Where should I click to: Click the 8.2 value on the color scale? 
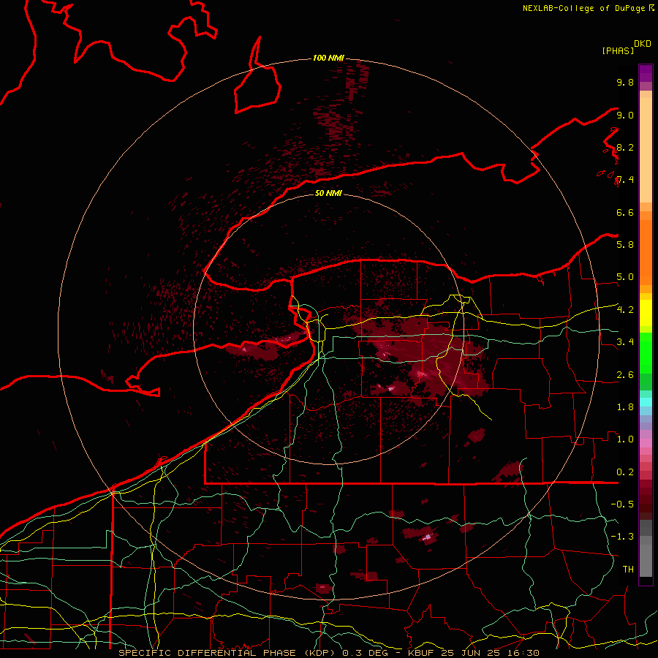[625, 147]
